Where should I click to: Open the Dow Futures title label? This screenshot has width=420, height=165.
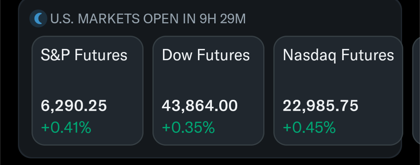coord(206,55)
